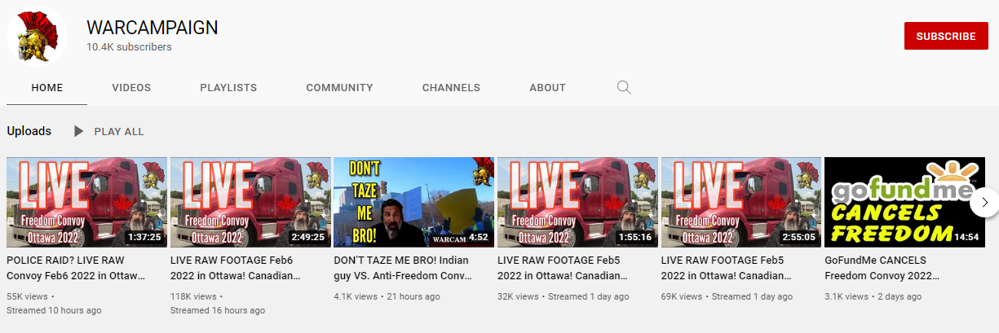Click the Play All triangle icon
This screenshot has height=333, width=999.
pyautogui.click(x=78, y=131)
